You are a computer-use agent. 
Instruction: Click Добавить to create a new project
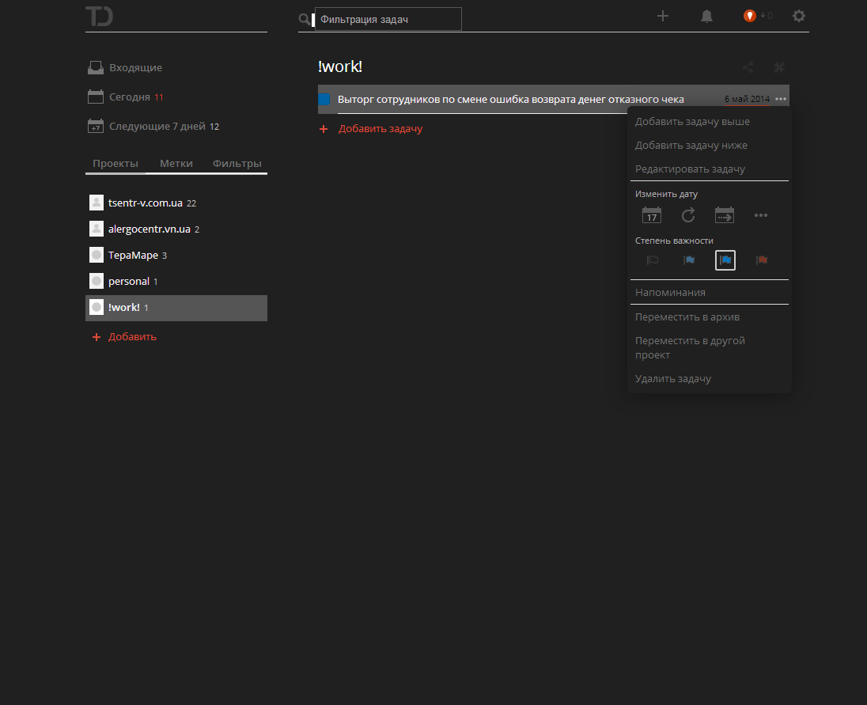(x=131, y=336)
